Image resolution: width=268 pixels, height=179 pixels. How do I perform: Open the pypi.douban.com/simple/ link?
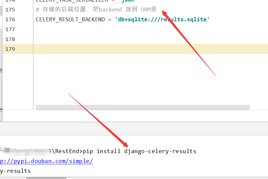pos(46,161)
